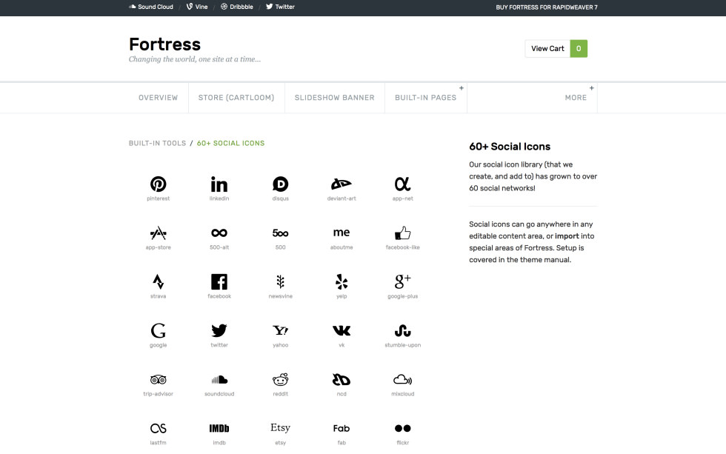Screen dimensions: 726x454
Task: Select the app-store icon
Action: [158, 233]
